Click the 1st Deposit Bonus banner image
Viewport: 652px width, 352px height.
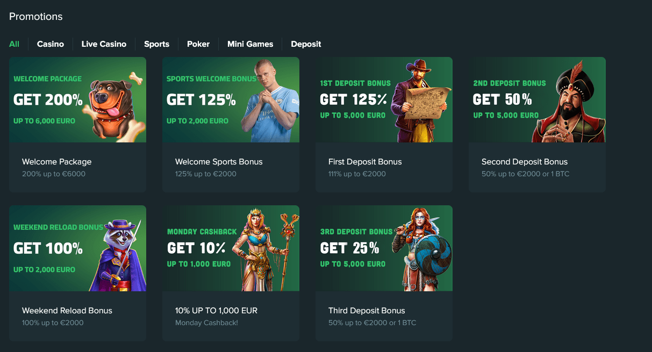(x=384, y=100)
